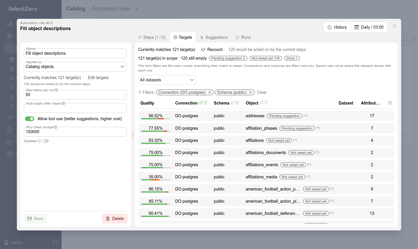418x249 pixels.
Task: Go to the Runs tab
Action: pyautogui.click(x=243, y=37)
